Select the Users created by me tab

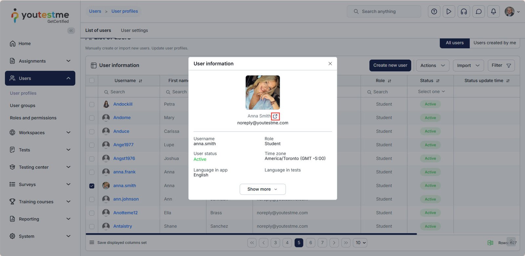(494, 43)
